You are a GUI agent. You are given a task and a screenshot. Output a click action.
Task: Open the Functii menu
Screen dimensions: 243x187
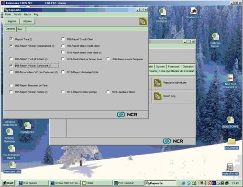click(18, 14)
